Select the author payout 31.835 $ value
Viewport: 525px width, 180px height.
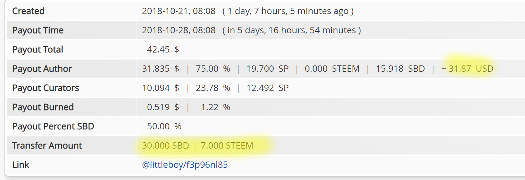[x=161, y=69]
